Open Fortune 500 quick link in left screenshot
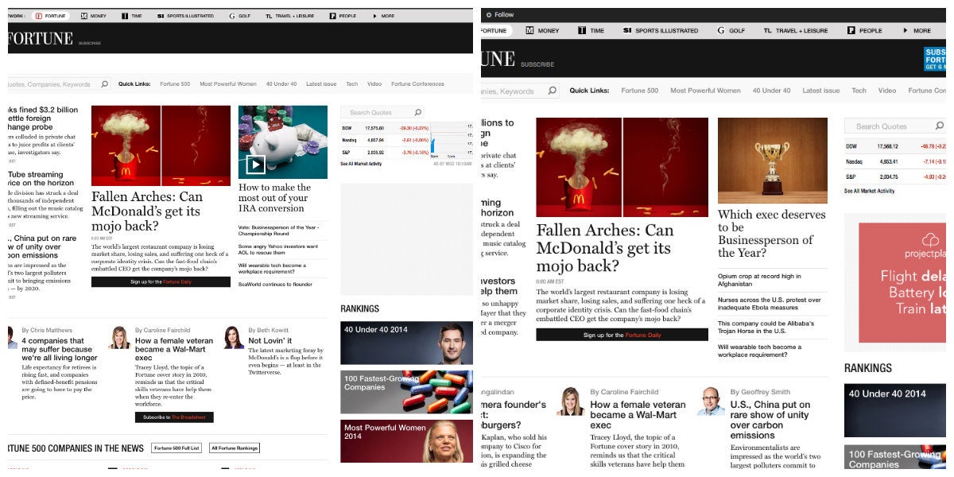Image resolution: width=954 pixels, height=477 pixels. (x=175, y=83)
